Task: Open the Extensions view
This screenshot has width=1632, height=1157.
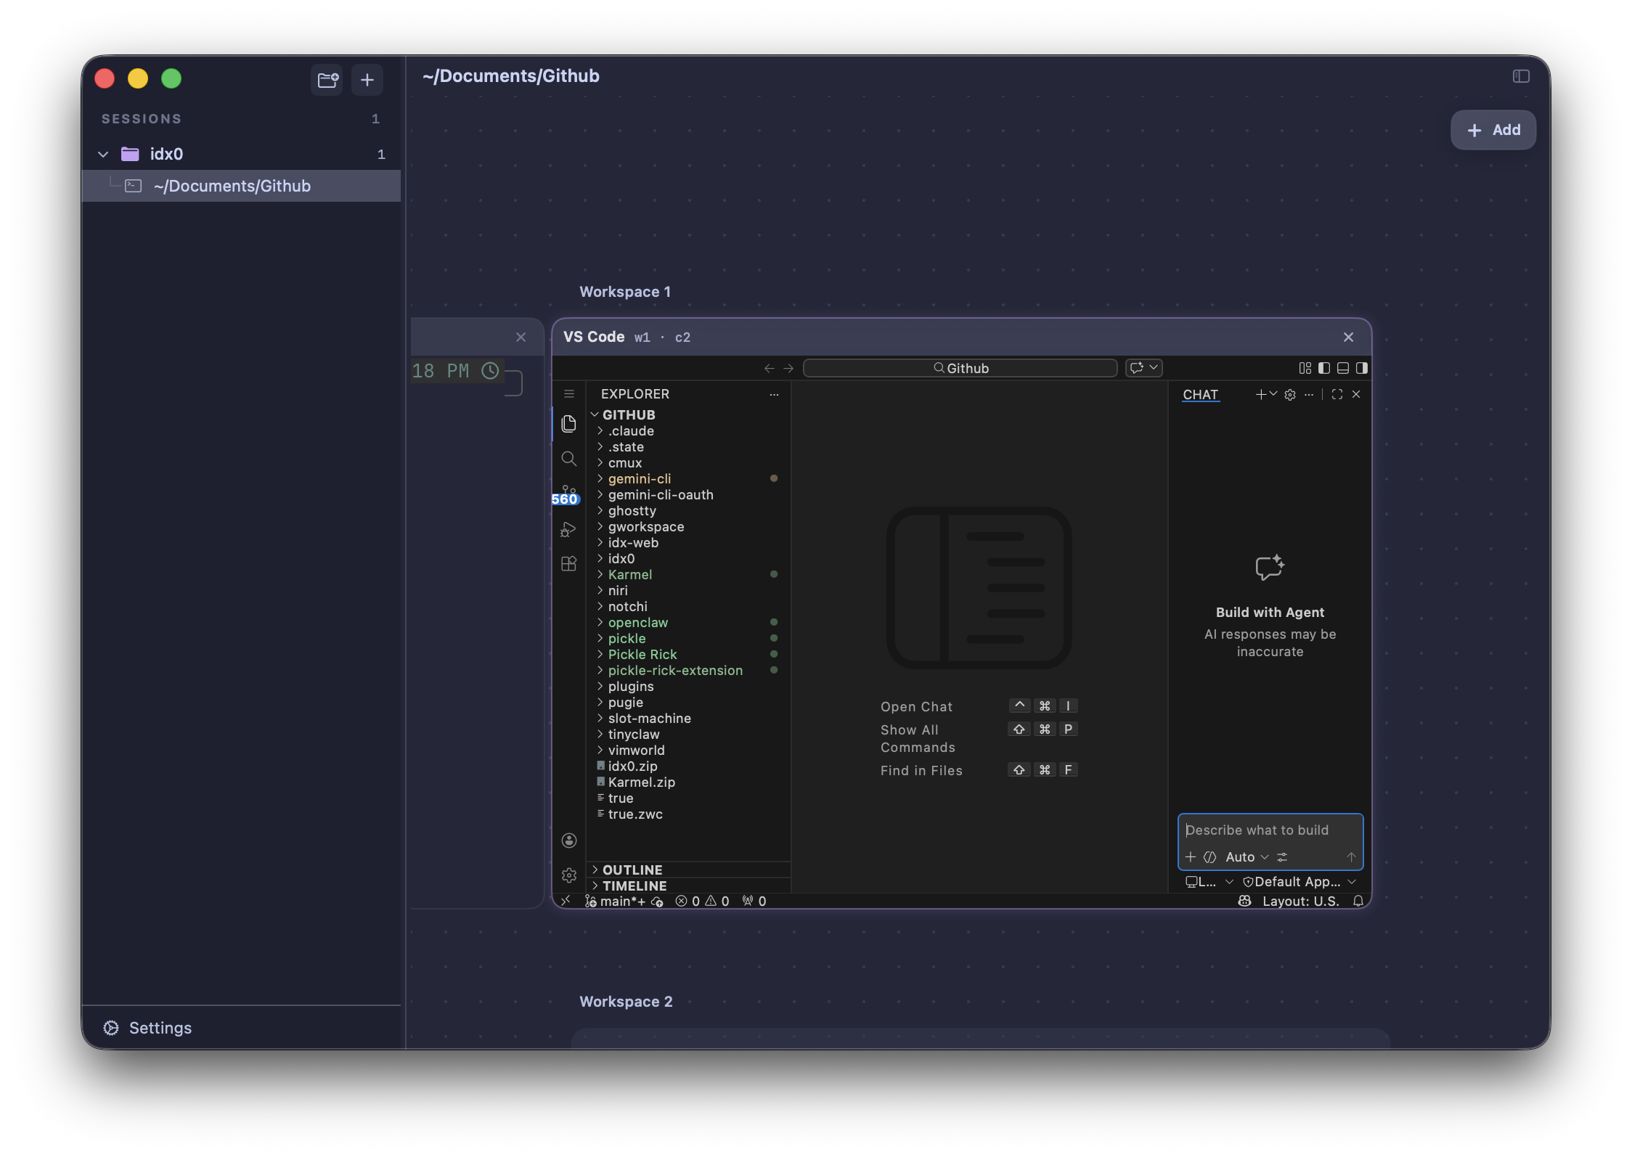Action: point(569,564)
